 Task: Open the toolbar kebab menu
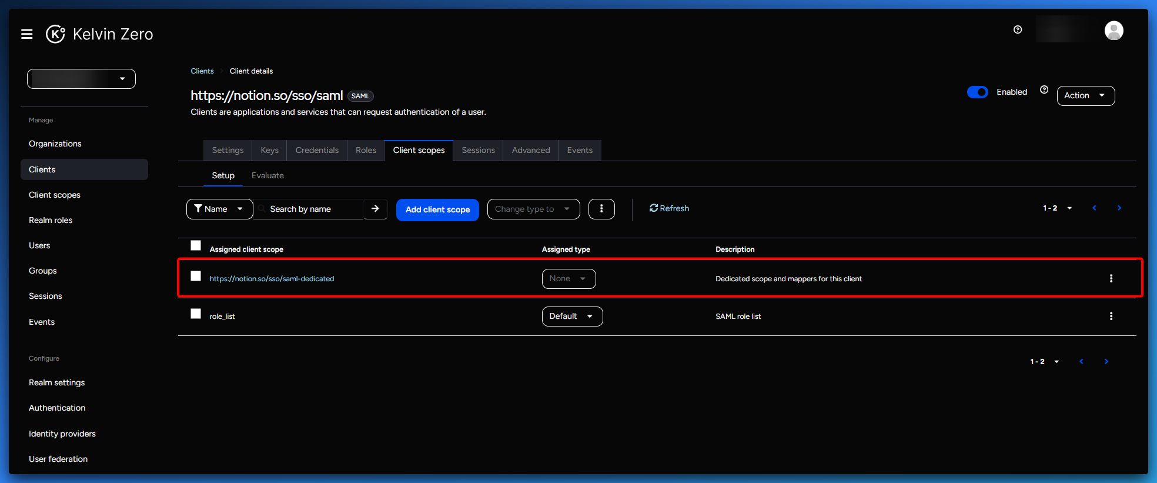(x=601, y=209)
